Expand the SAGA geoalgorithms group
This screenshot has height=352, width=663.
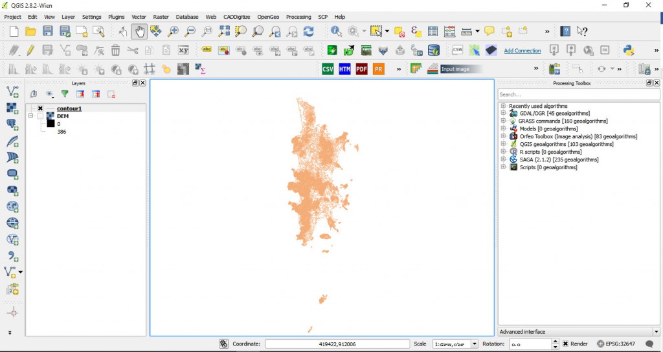(x=503, y=160)
